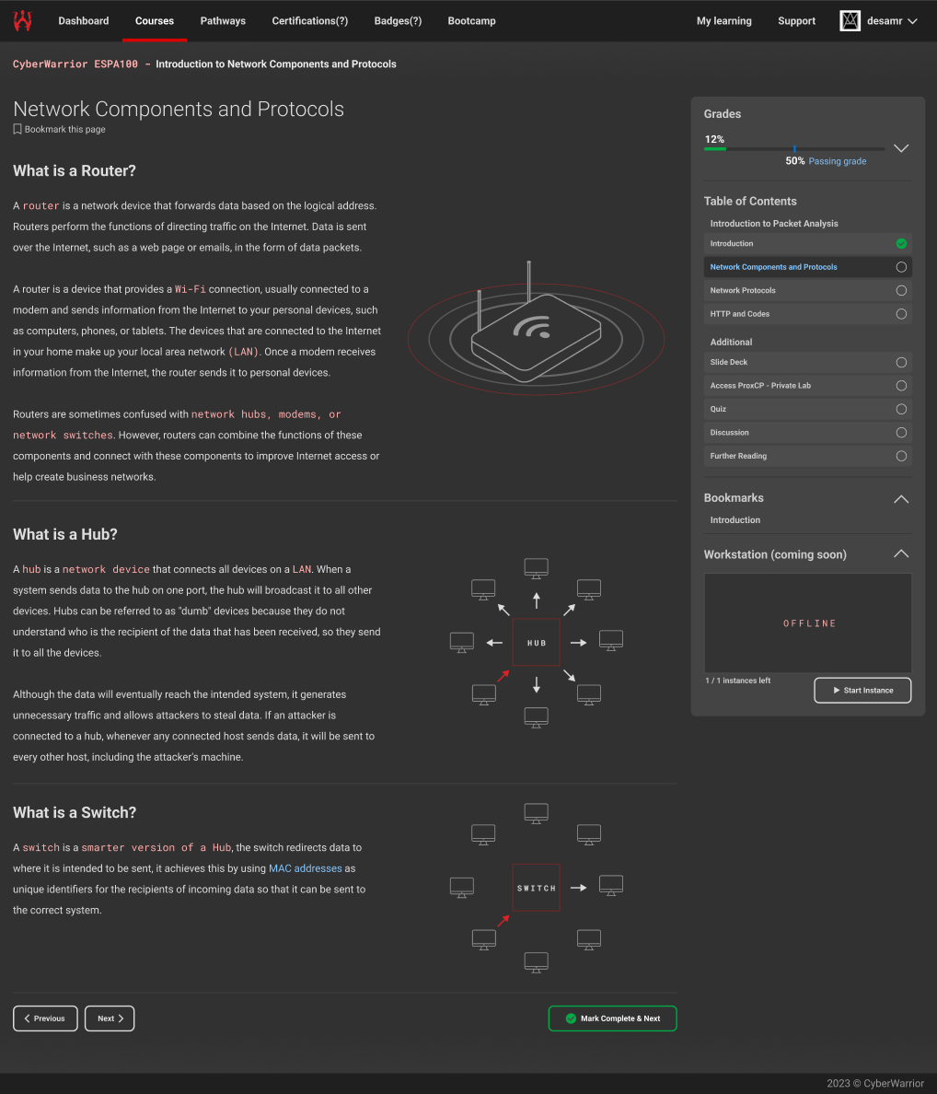Click the desamr user avatar icon

tap(850, 21)
